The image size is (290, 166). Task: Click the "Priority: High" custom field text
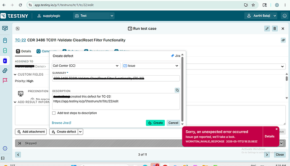click(x=24, y=81)
